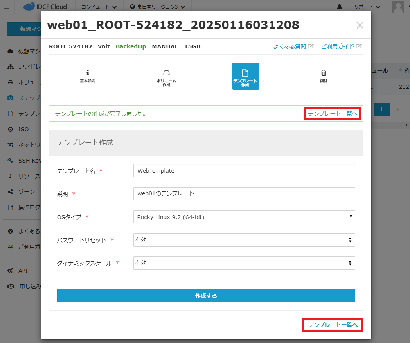Image resolution: width=410 pixels, height=343 pixels.
Task: Expand the コンピュート menu
Action: click(x=99, y=7)
